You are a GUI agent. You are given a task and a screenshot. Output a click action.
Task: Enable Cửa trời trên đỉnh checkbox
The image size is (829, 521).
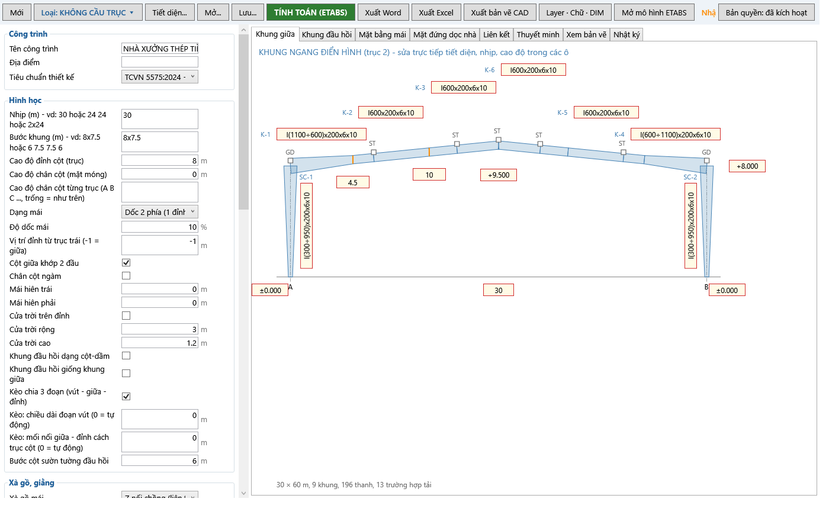pos(126,316)
